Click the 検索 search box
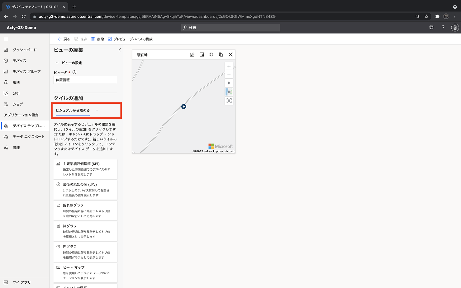Screen dimensions: 461x288 point(230,28)
